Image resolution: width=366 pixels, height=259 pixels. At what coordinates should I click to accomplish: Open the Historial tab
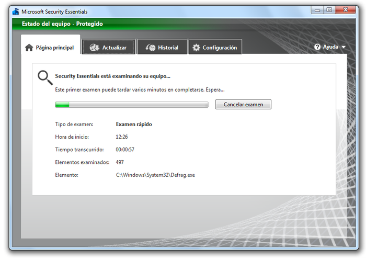(x=162, y=47)
